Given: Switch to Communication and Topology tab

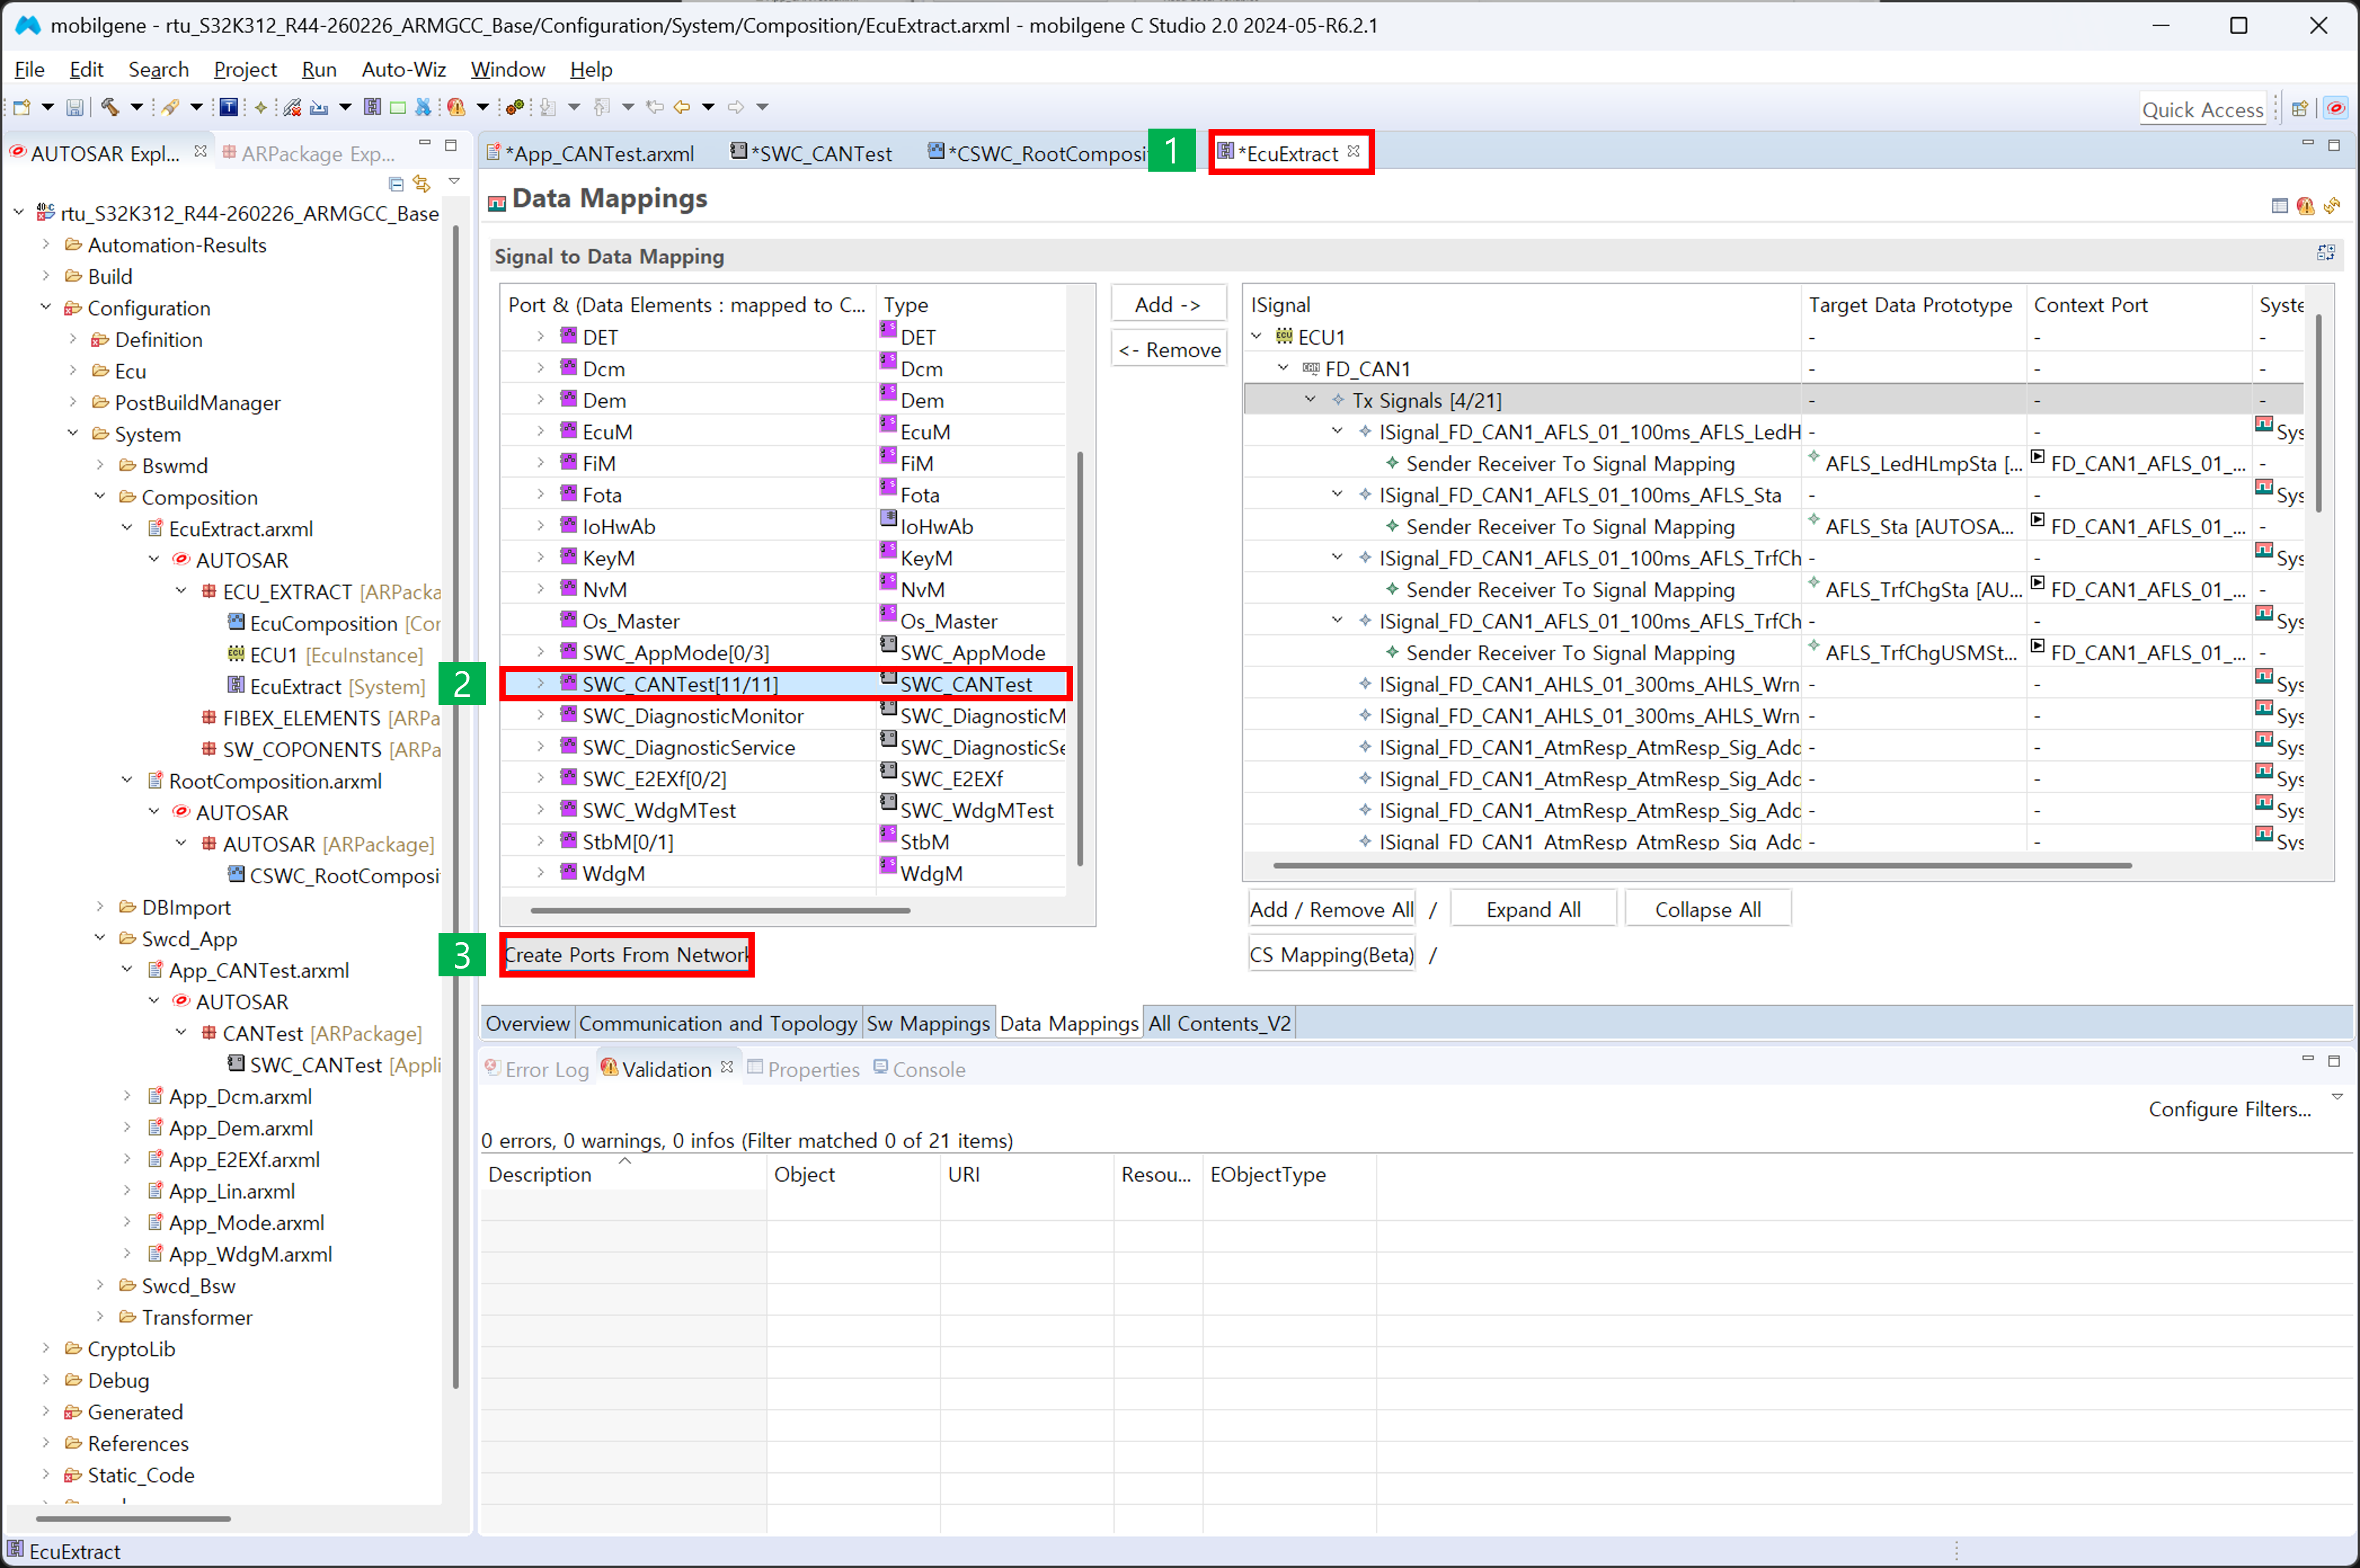Looking at the screenshot, I should (718, 1023).
